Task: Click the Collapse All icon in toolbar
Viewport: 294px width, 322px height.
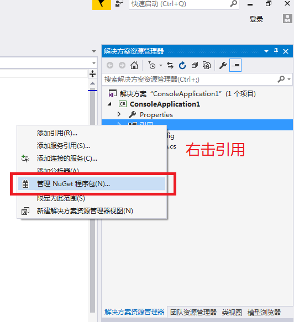Action: [x=195, y=66]
